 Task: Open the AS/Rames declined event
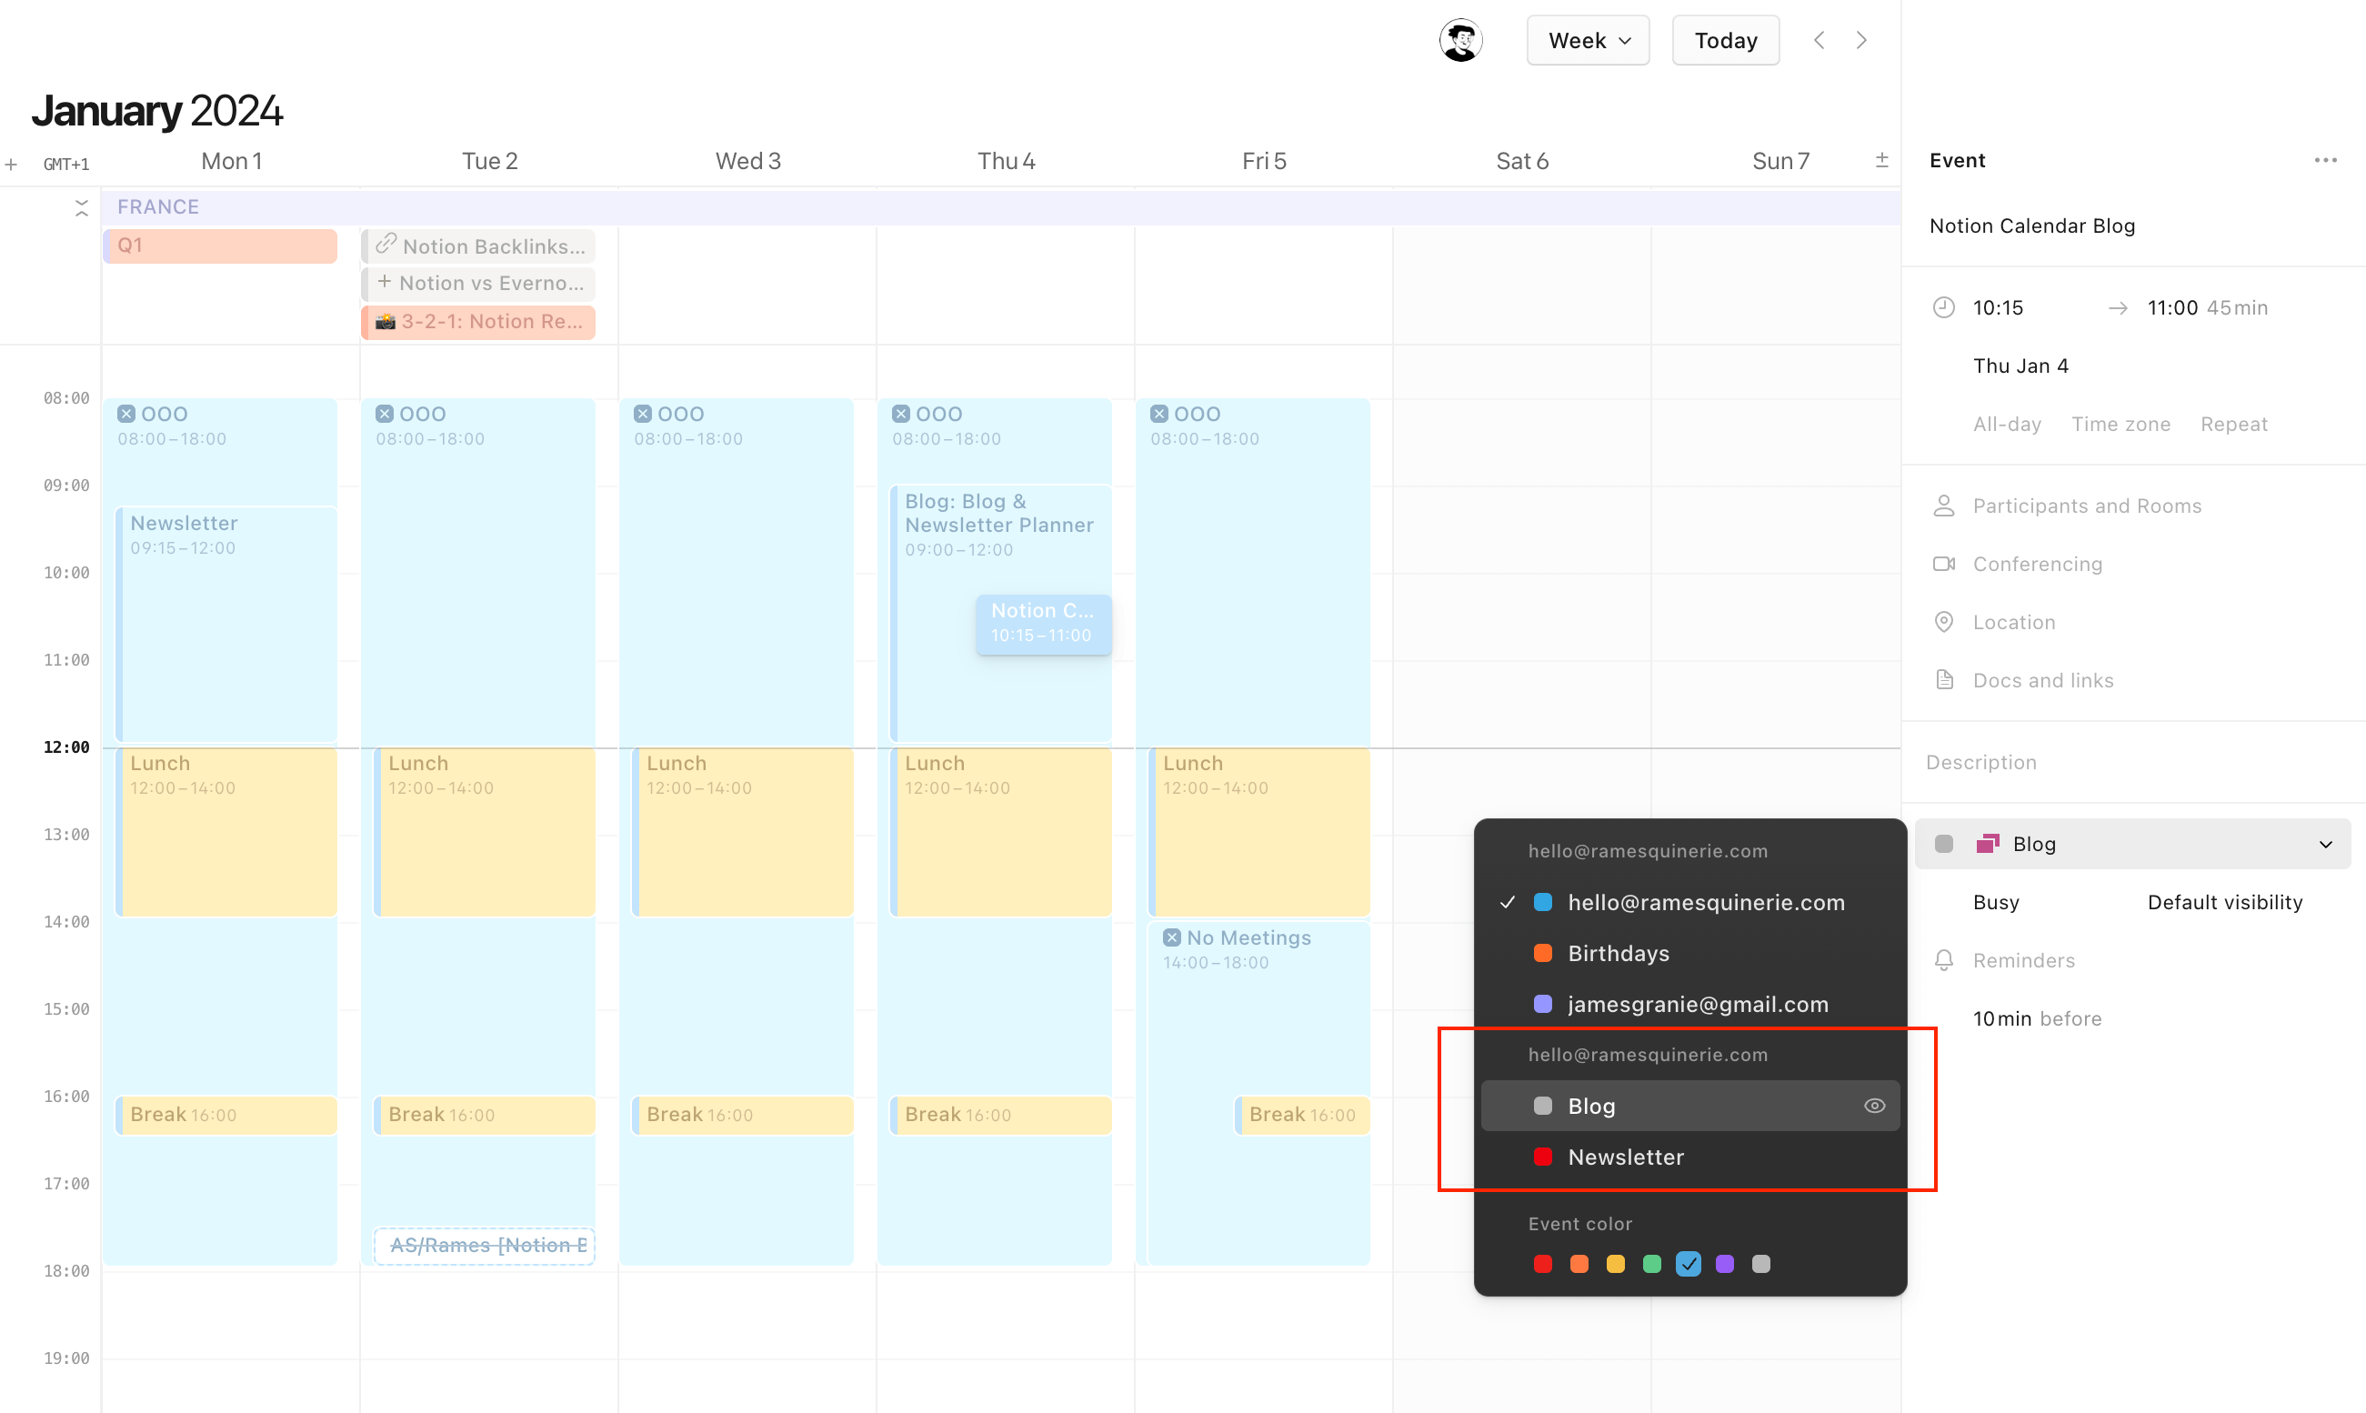tap(484, 1246)
